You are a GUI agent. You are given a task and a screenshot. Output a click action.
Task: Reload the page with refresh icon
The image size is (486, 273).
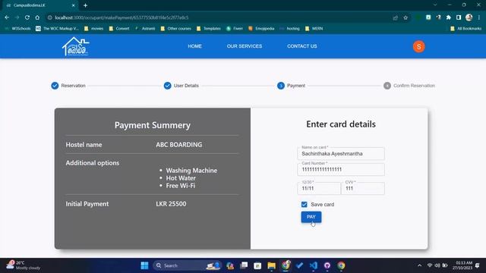pos(27,17)
